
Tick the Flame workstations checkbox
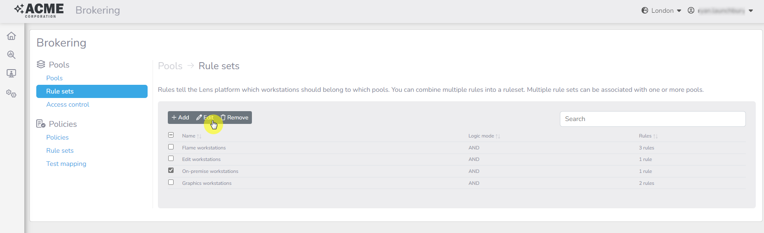[171, 147]
